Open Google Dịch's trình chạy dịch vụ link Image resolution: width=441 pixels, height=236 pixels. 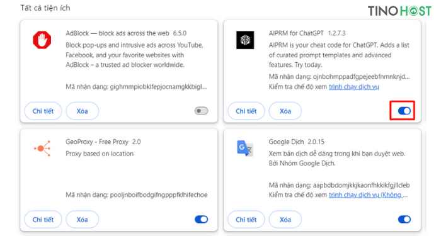tap(368, 195)
